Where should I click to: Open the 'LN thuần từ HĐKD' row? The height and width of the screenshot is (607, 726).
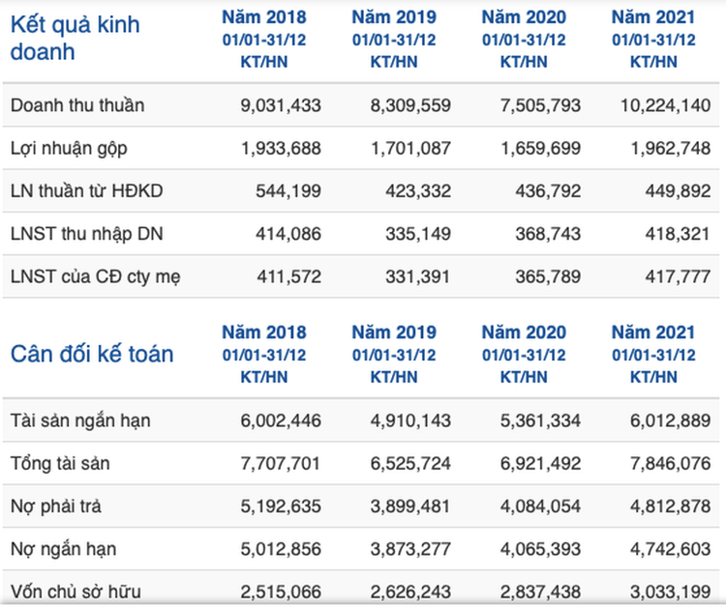click(x=87, y=191)
